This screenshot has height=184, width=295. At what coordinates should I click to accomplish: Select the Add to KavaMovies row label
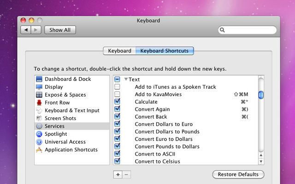(158, 94)
